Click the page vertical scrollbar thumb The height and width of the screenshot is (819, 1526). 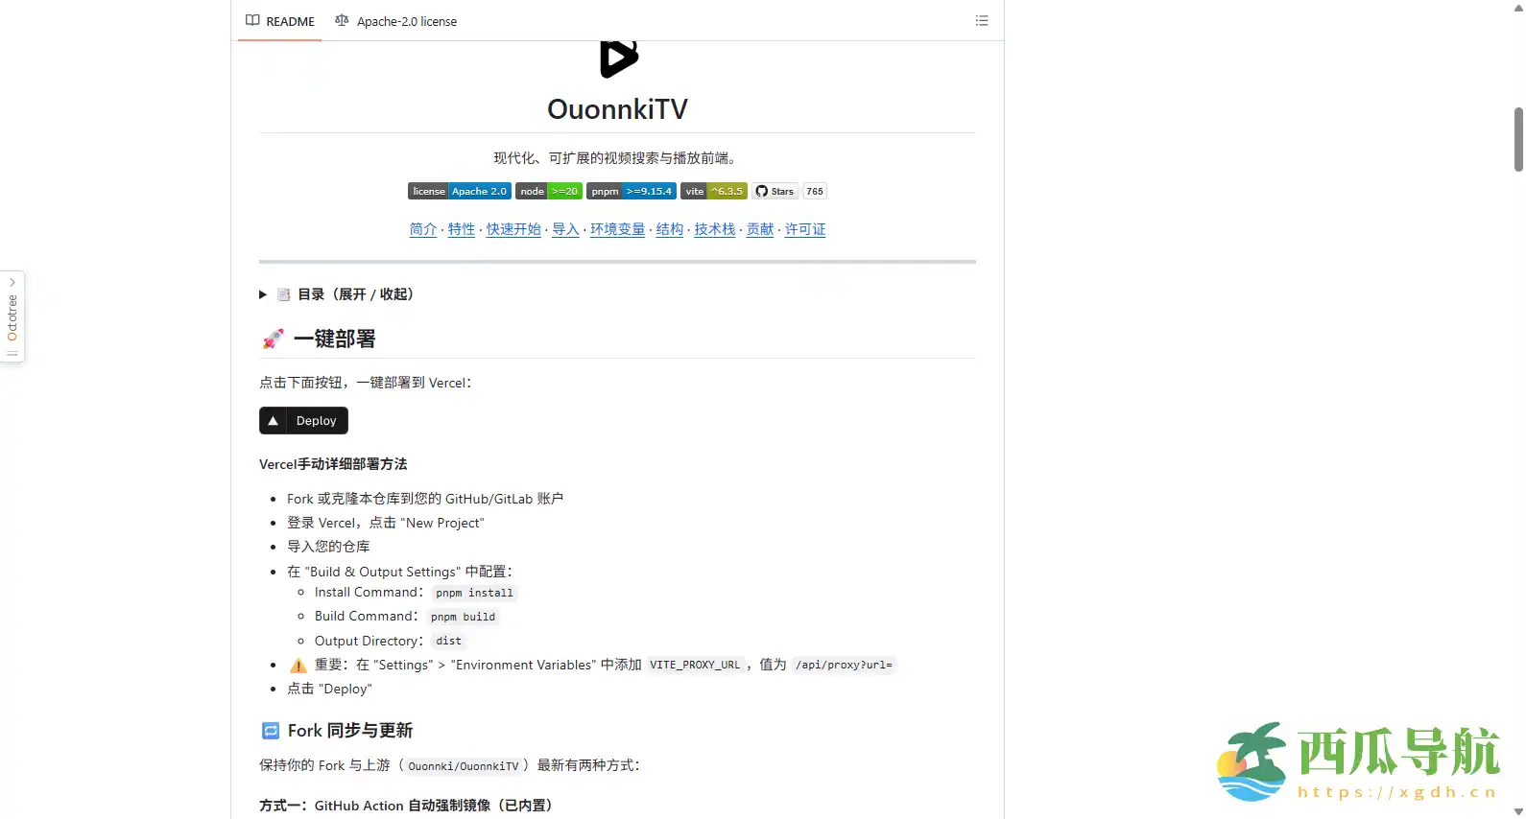point(1518,139)
